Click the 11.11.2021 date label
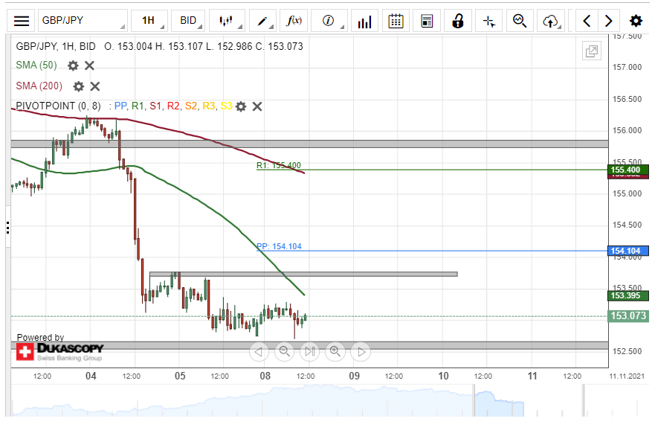The width and height of the screenshot is (655, 430). click(627, 376)
